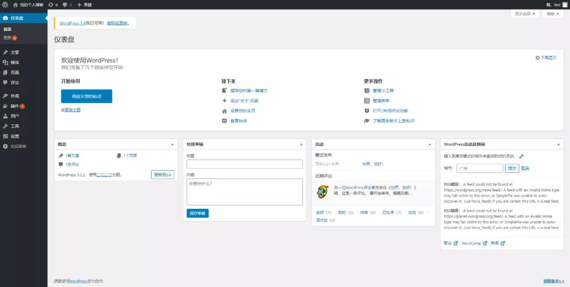Viewport: 570px width, 287px height.
Task: Open the 显示选项 dropdown tab
Action: [525, 14]
